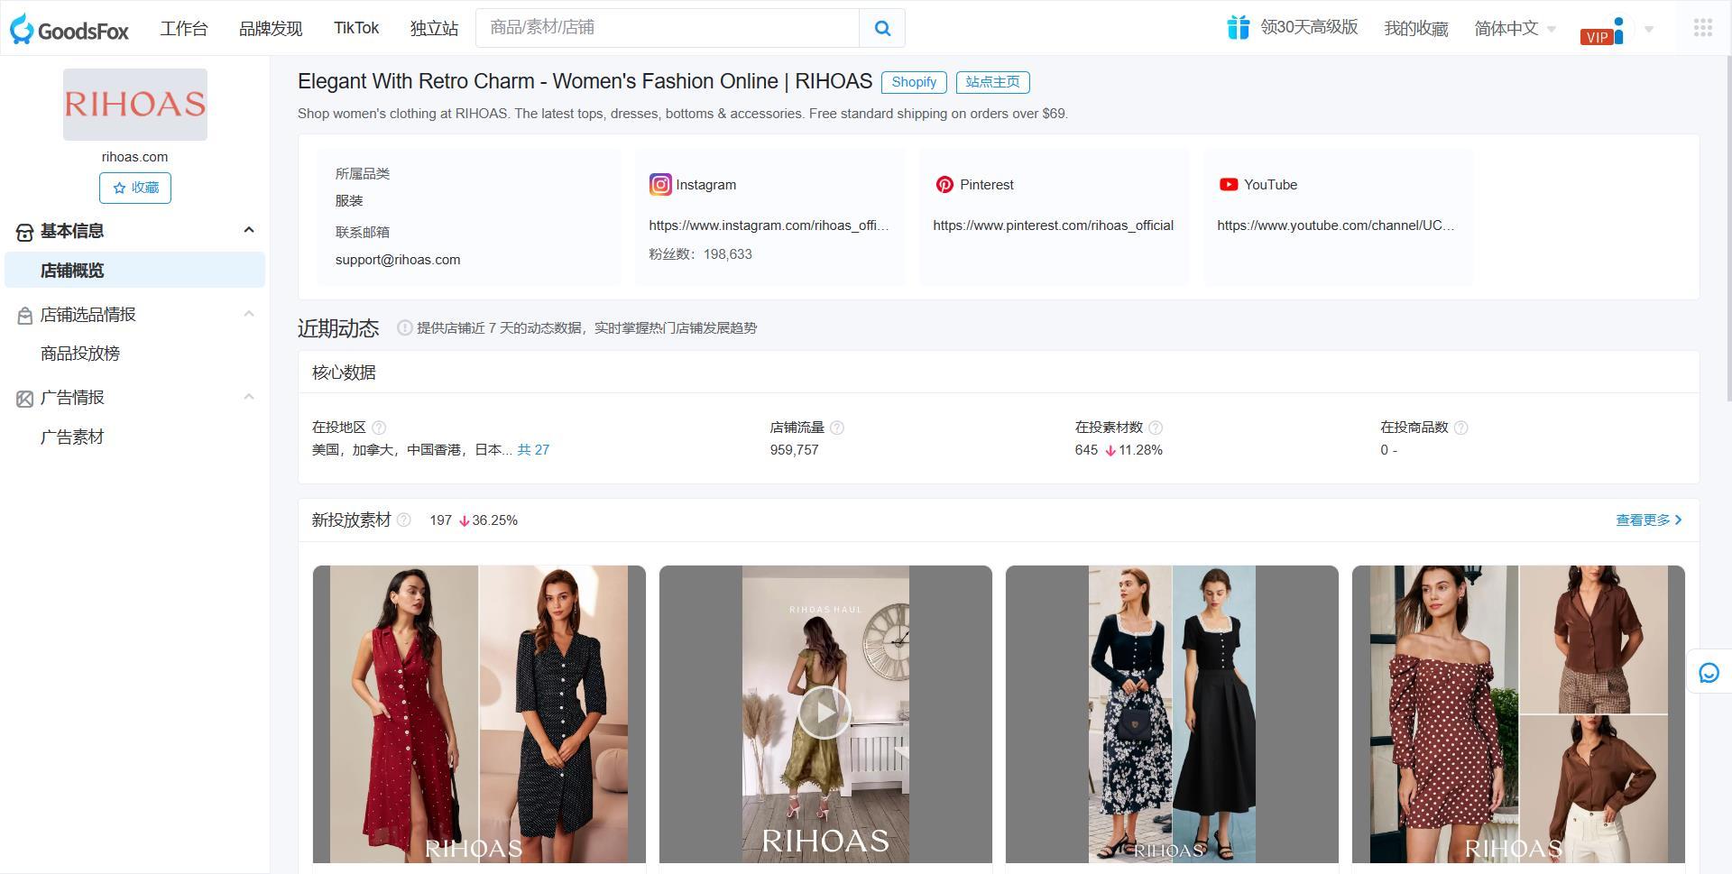Click the 广告情报 sidebar icon
Viewport: 1732px width, 874px height.
coord(24,398)
